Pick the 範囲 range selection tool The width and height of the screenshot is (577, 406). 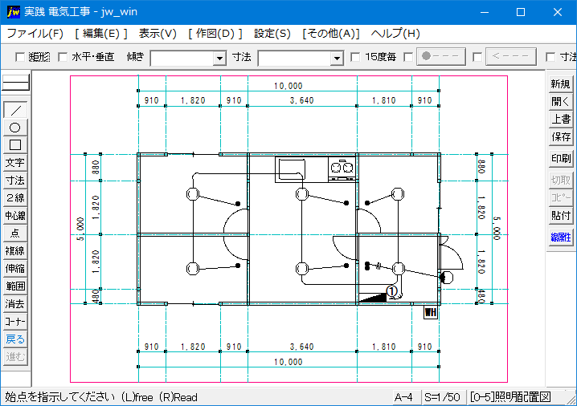[x=15, y=286]
